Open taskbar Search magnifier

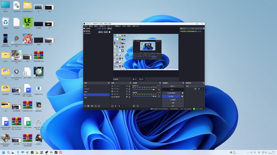8,152
